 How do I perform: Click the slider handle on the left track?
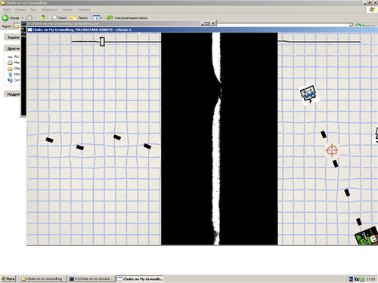point(102,42)
